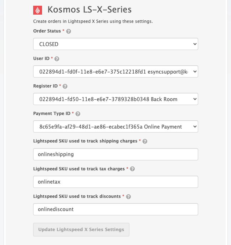Open the Payment Type ID dropdown
Viewport: 231px width, 245px height.
[x=115, y=127]
